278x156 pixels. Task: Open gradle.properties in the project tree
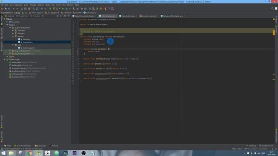point(18,71)
